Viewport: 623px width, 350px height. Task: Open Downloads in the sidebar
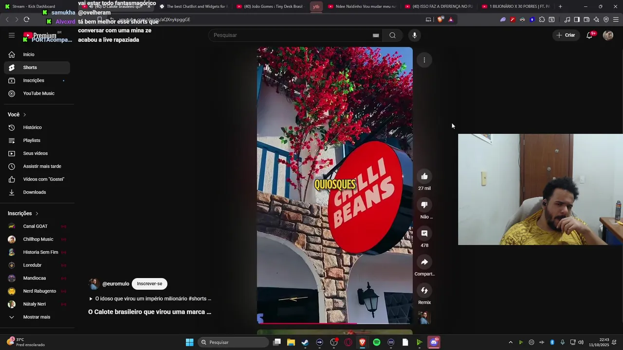(x=37, y=192)
